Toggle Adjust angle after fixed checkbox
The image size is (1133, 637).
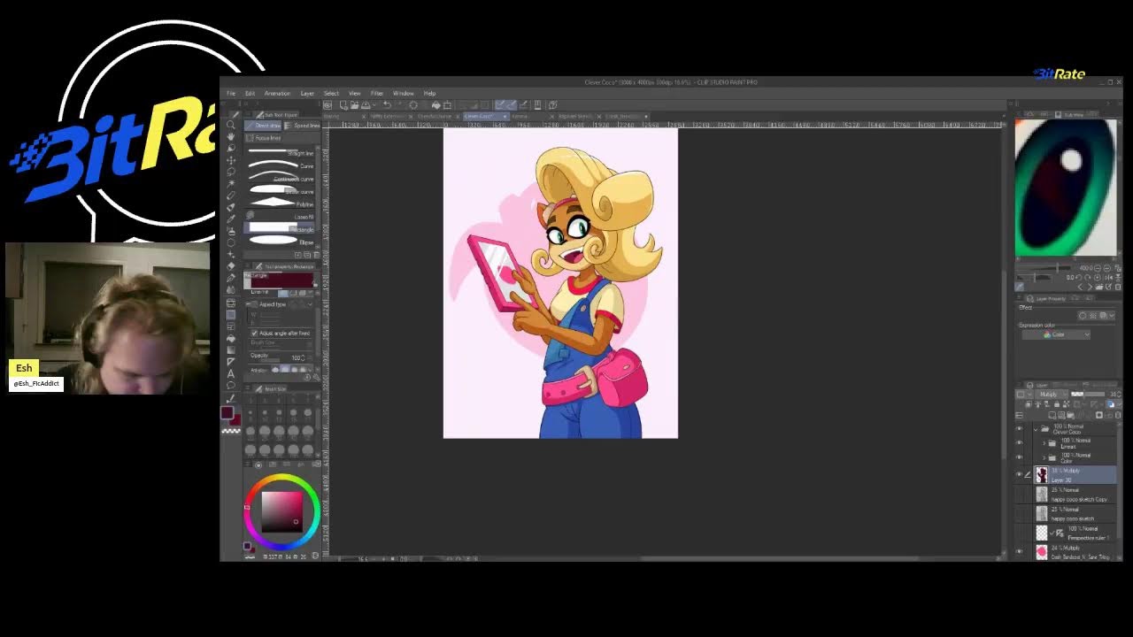click(255, 333)
